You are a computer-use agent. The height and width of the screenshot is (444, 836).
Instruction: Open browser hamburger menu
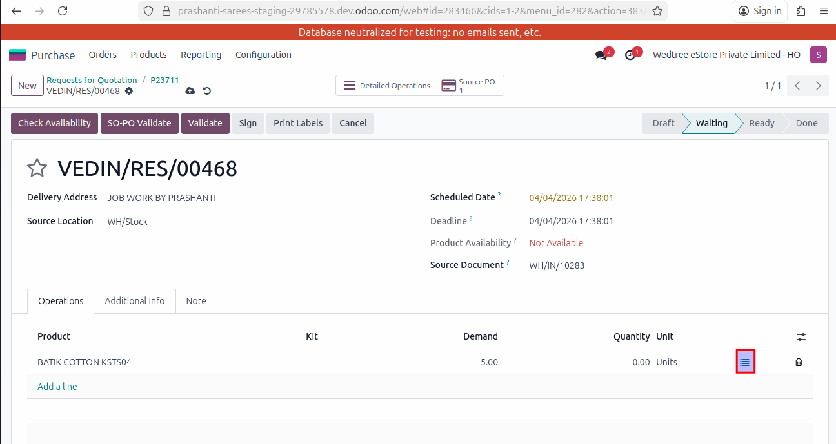823,11
